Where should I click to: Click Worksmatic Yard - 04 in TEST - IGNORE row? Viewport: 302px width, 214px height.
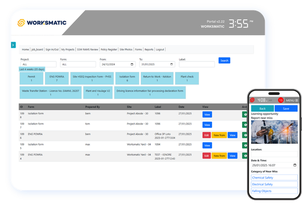coord(139,155)
